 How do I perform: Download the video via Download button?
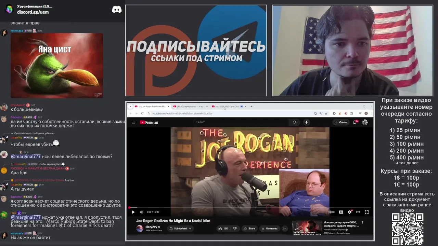[x=269, y=229]
